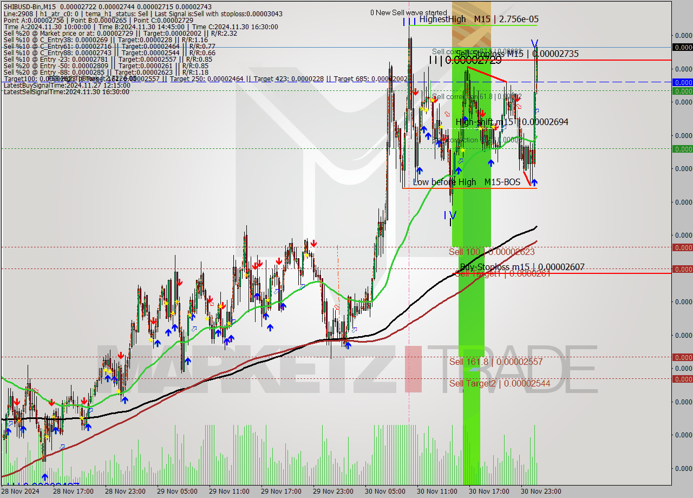693x498 pixels.
Task: Click the 'Time A:2024.11.30 10:00:00' line
Action: click(141, 27)
